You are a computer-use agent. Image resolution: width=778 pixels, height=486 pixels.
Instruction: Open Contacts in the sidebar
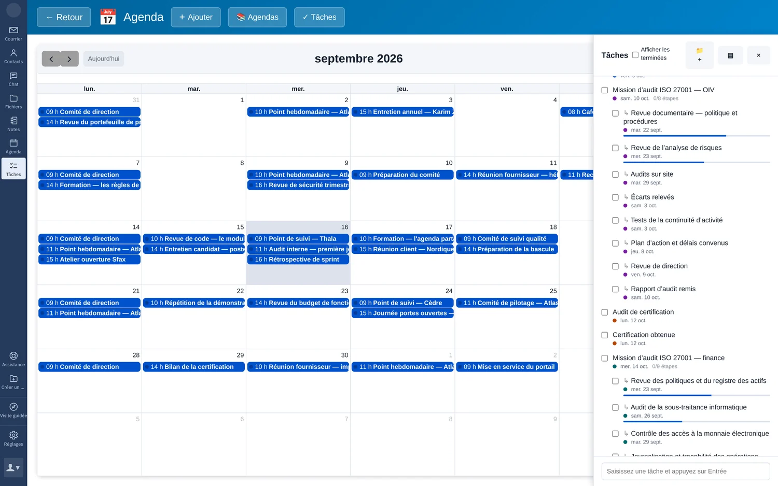click(13, 56)
